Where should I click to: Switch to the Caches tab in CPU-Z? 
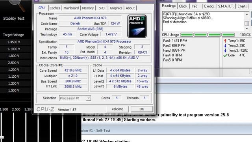point(55,8)
